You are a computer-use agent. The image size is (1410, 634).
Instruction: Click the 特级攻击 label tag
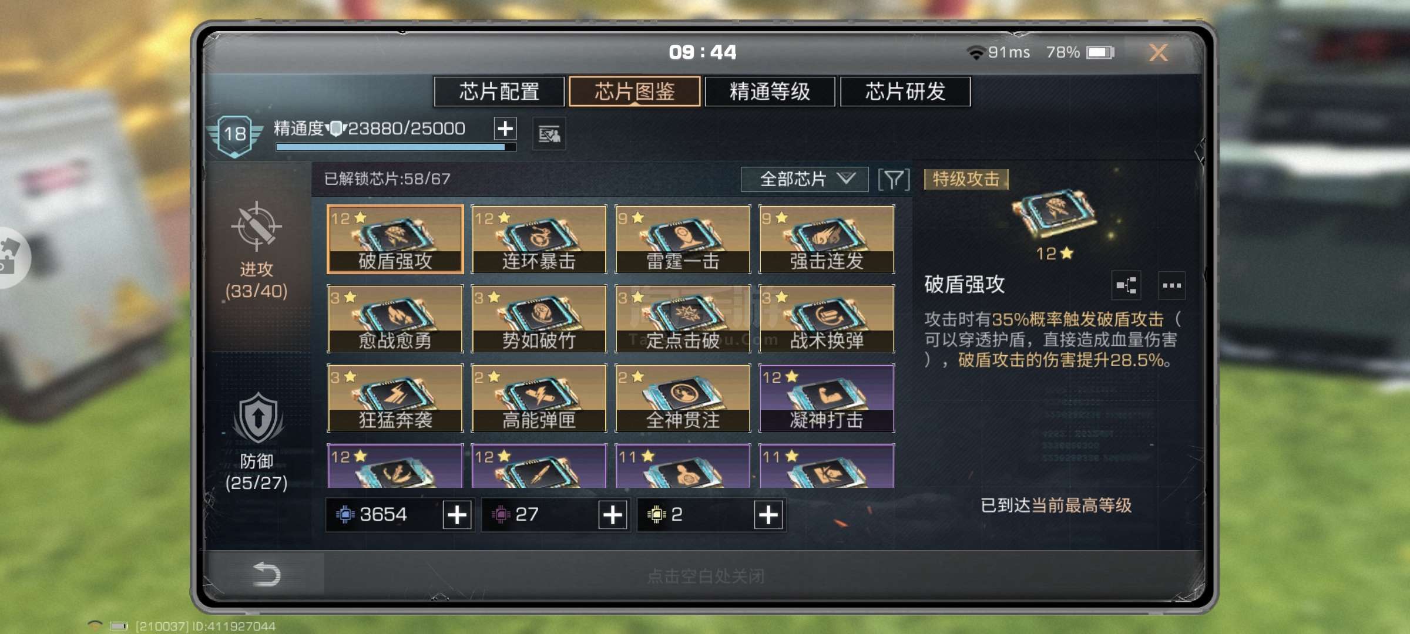[x=966, y=179]
